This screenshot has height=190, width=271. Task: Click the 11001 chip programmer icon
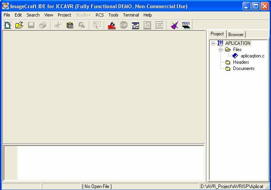click(x=186, y=25)
